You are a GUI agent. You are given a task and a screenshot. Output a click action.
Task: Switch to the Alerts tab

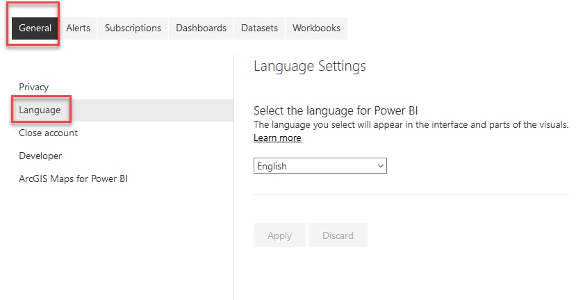[78, 28]
